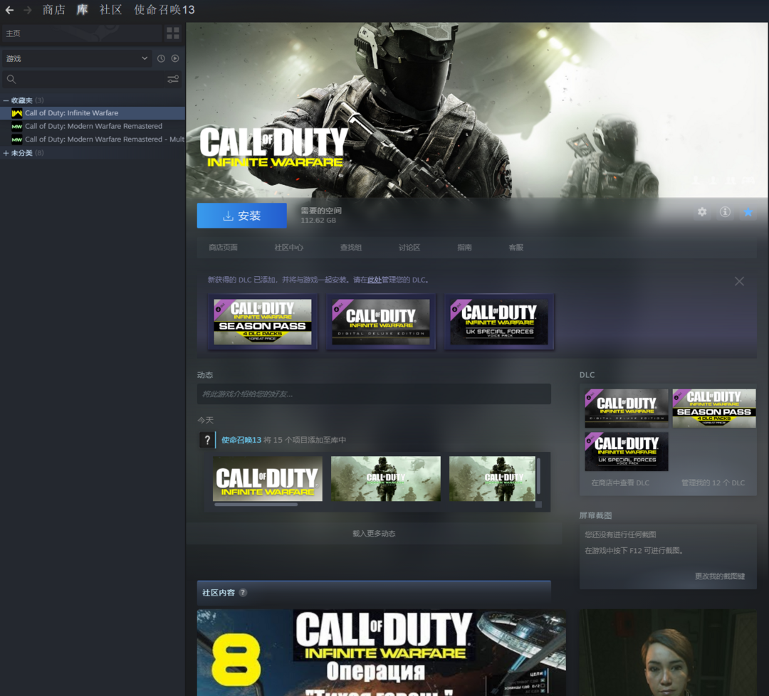The width and height of the screenshot is (769, 696).
Task: Click horizontal scrollbar under activity thumbnails
Action: click(256, 505)
